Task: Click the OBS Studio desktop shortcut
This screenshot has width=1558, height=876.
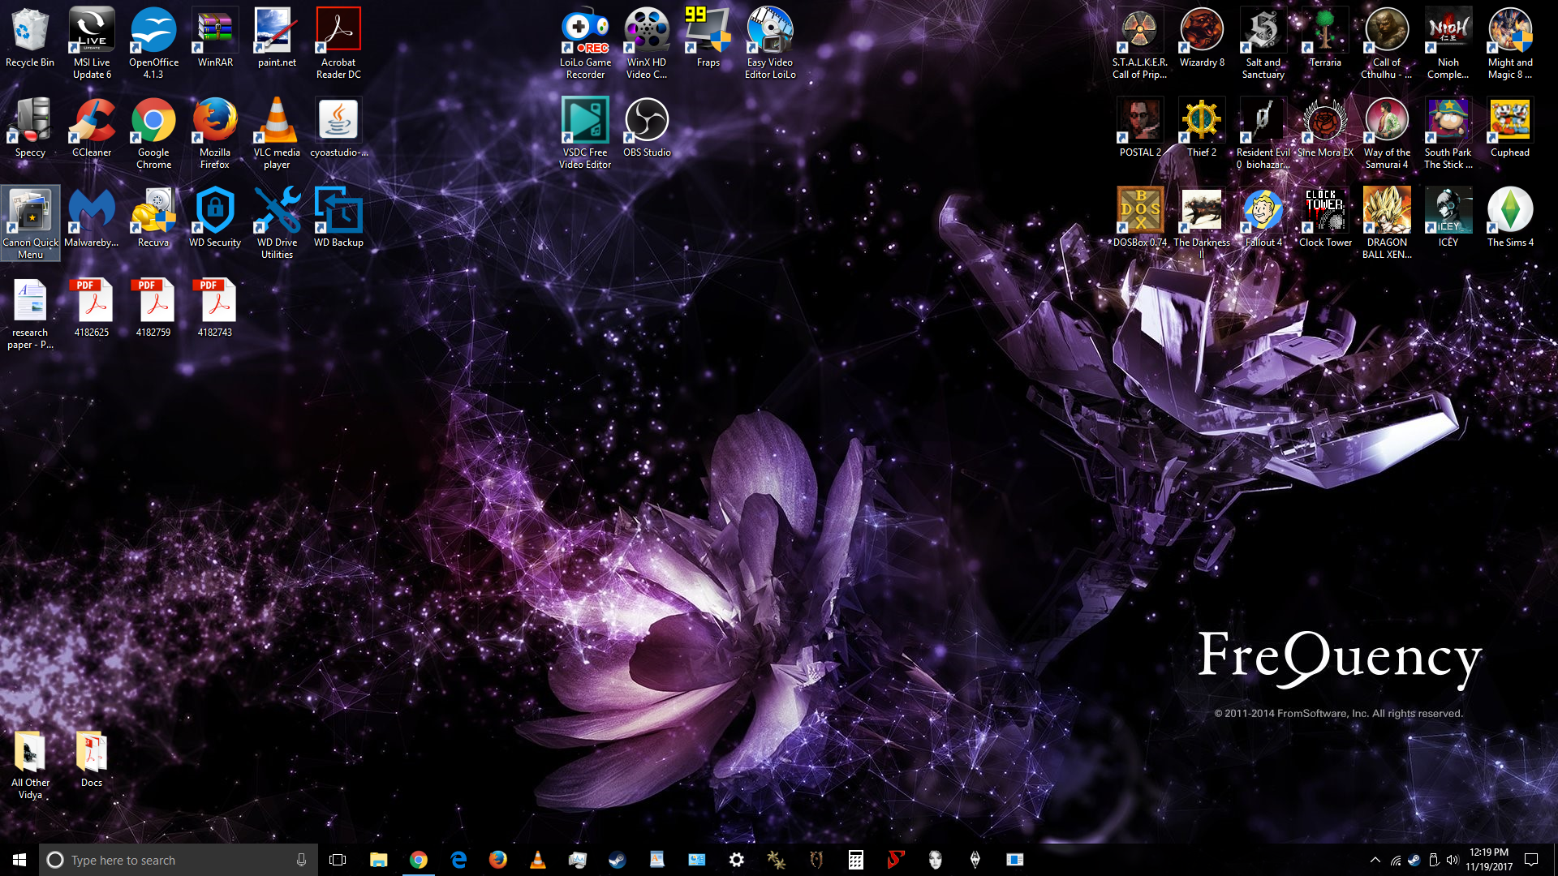Action: [x=647, y=128]
